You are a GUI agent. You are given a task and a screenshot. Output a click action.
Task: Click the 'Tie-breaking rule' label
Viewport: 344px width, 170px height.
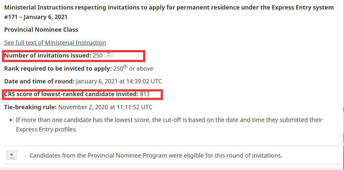[x=30, y=107]
